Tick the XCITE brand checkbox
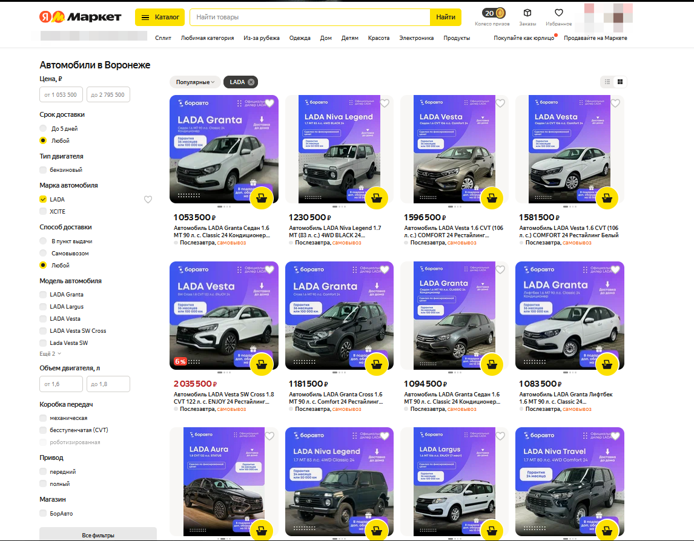 pos(43,211)
